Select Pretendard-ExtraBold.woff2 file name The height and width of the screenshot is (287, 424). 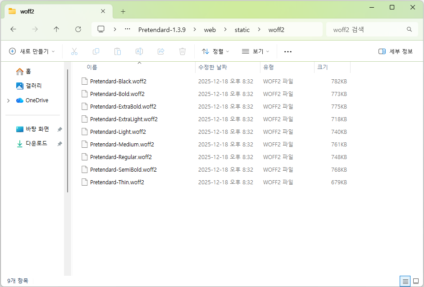tap(123, 107)
